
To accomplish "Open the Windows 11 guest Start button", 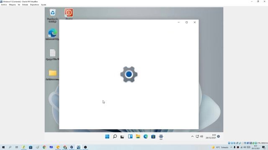I will (x=107, y=136).
